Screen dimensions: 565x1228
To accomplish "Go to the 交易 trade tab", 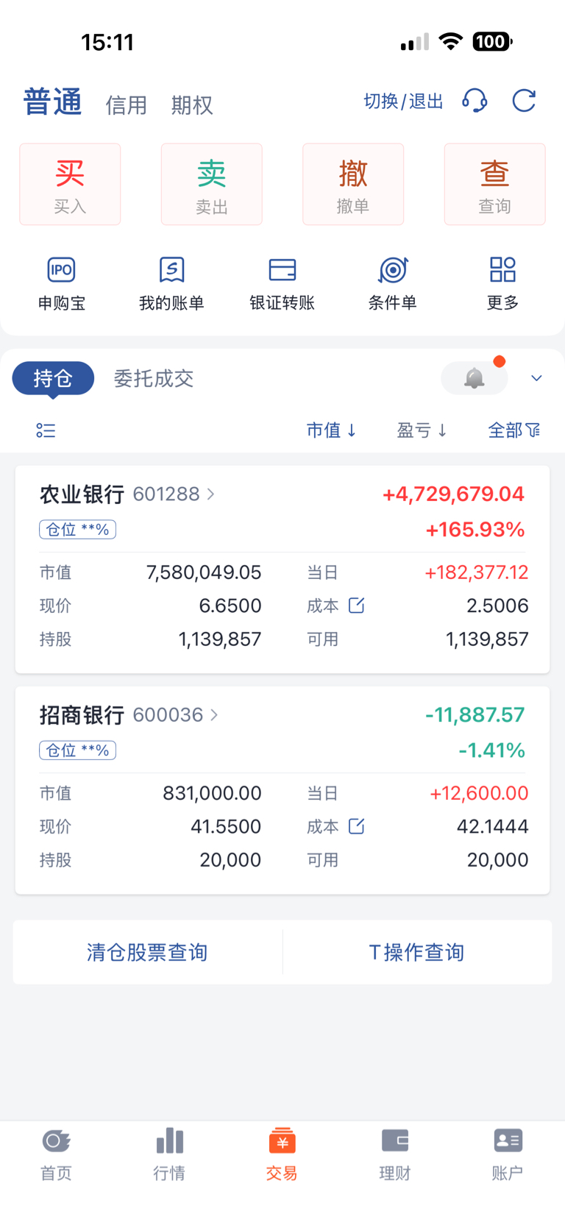I will [282, 1154].
